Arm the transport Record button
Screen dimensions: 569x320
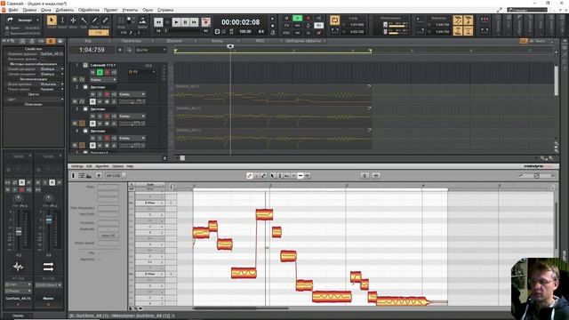205,22
